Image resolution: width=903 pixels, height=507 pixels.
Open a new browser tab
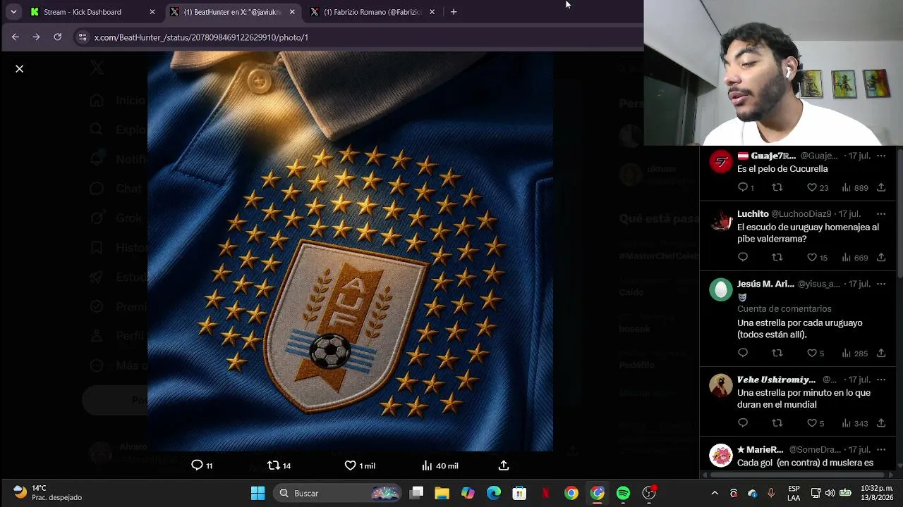tap(454, 12)
